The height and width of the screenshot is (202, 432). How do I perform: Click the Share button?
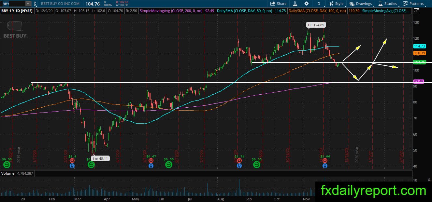[278, 4]
